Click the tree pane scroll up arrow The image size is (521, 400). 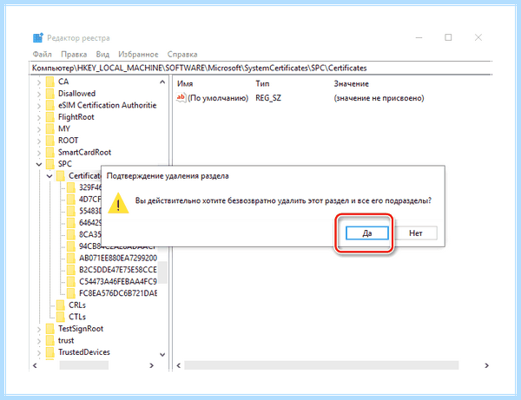(162, 82)
